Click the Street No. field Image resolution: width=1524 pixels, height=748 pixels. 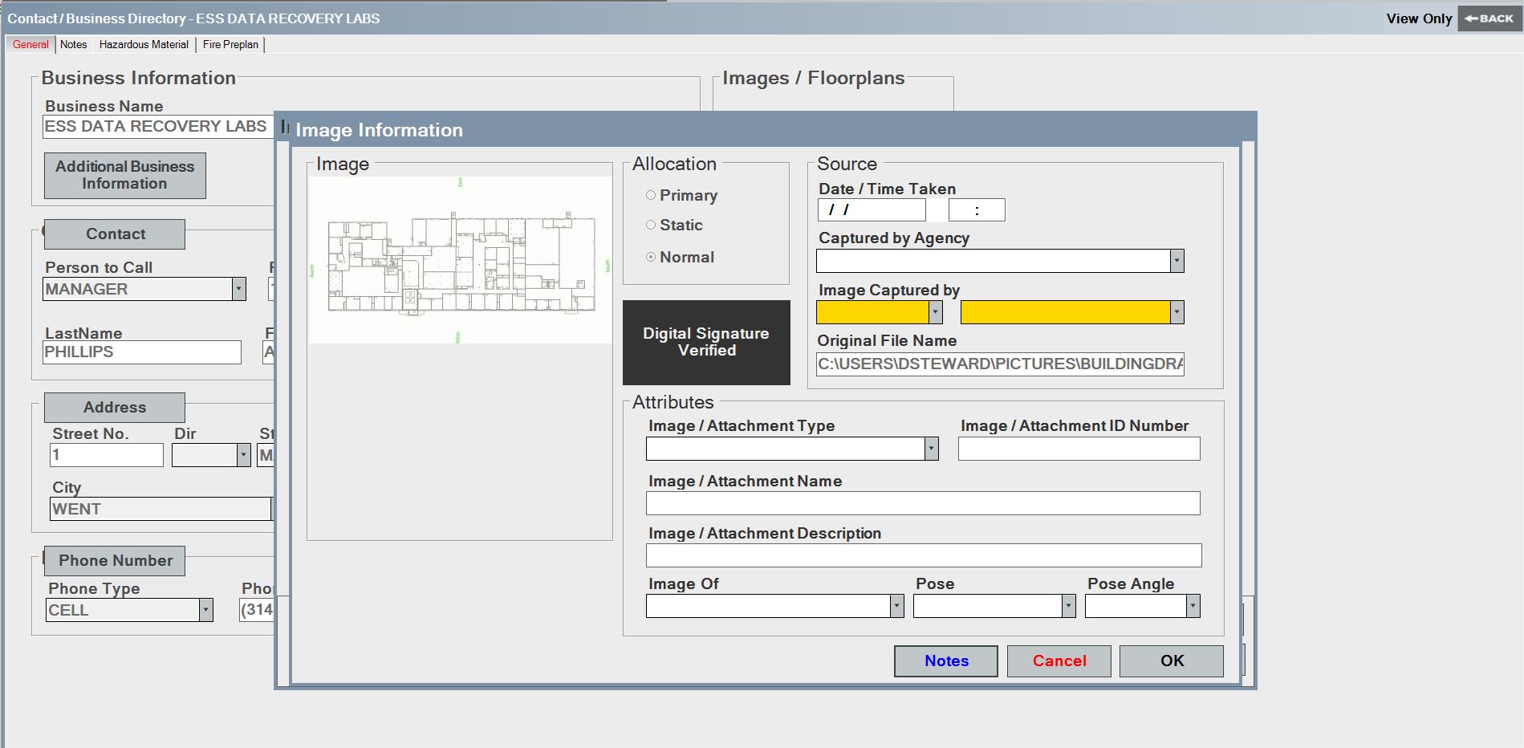[x=107, y=455]
